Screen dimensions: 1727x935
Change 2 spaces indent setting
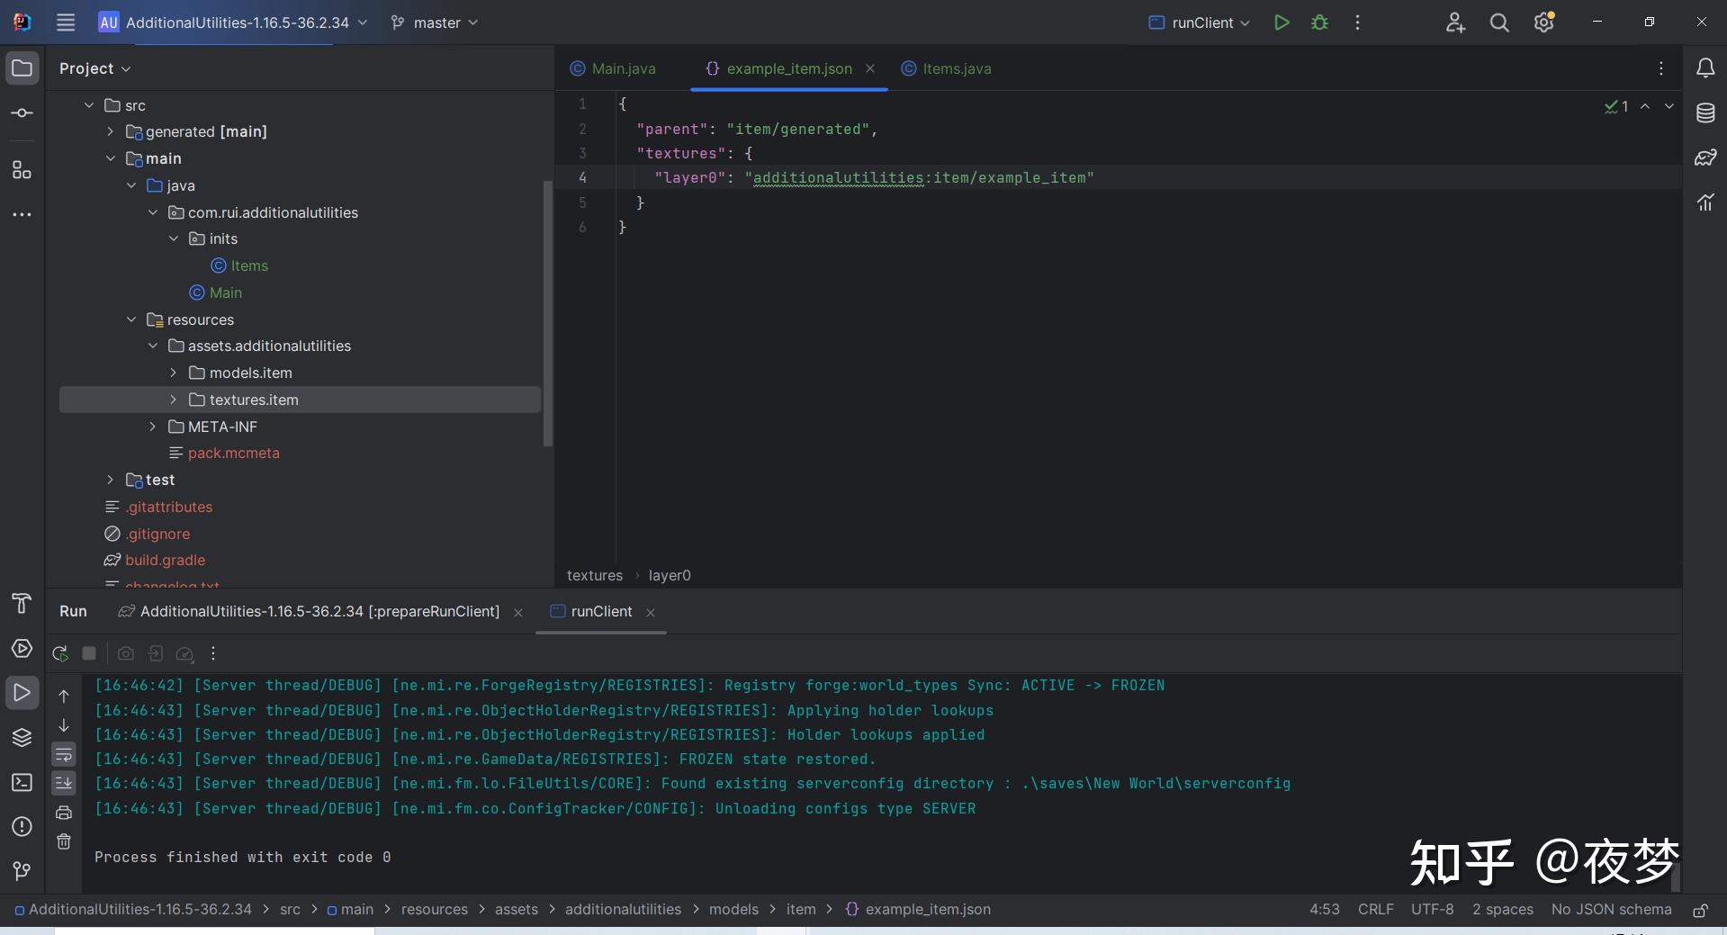point(1502,910)
